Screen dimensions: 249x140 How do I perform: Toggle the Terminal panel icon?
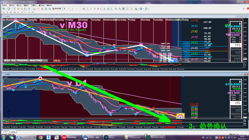[26, 9]
